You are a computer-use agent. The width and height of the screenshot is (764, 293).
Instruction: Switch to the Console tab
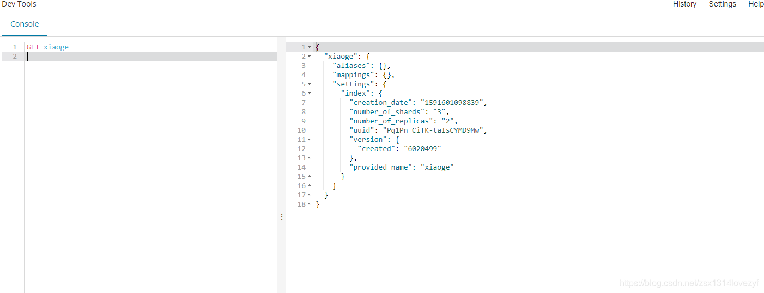click(25, 24)
